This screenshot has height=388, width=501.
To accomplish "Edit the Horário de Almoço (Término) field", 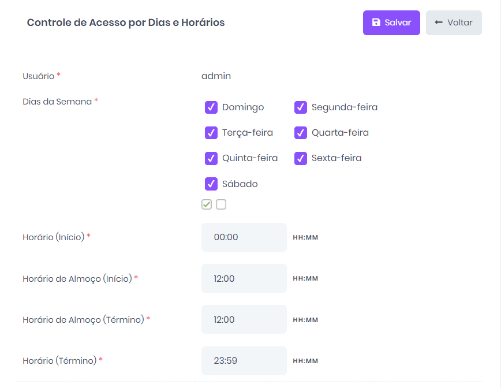I will (244, 319).
